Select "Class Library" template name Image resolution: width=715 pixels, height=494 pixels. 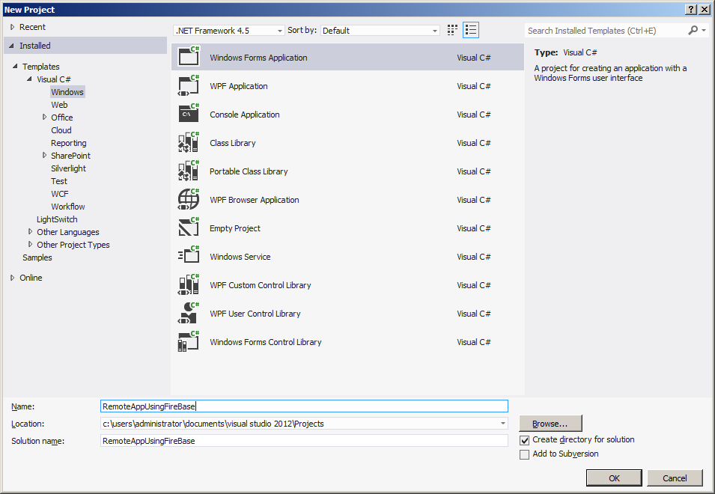click(233, 143)
